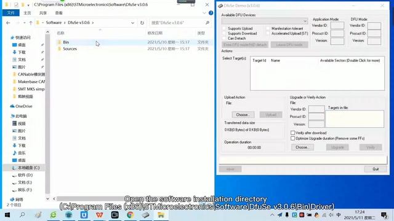
Task: Toggle Accelerated Upload (ST) checkbox
Action: pos(268,33)
